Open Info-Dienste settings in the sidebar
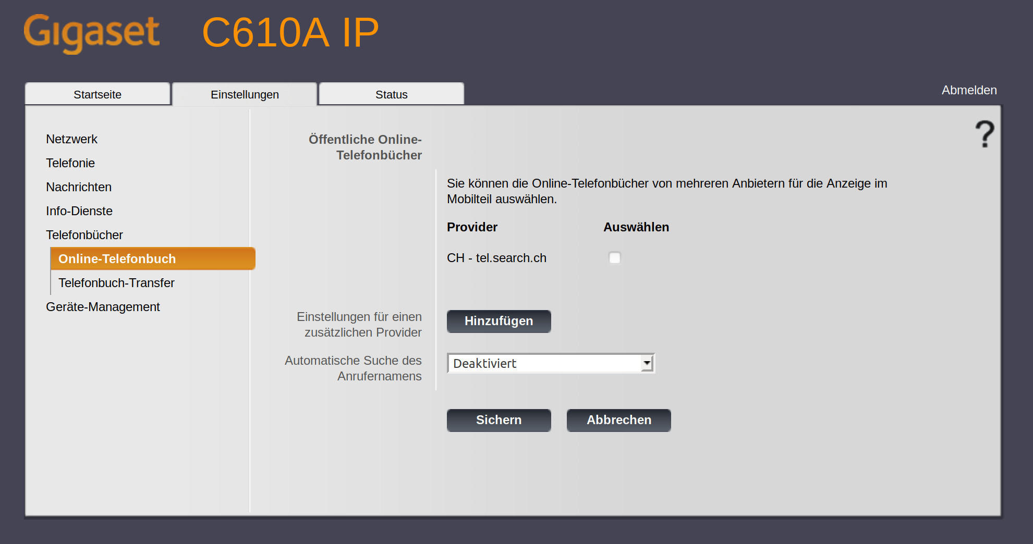The image size is (1033, 544). 79,211
